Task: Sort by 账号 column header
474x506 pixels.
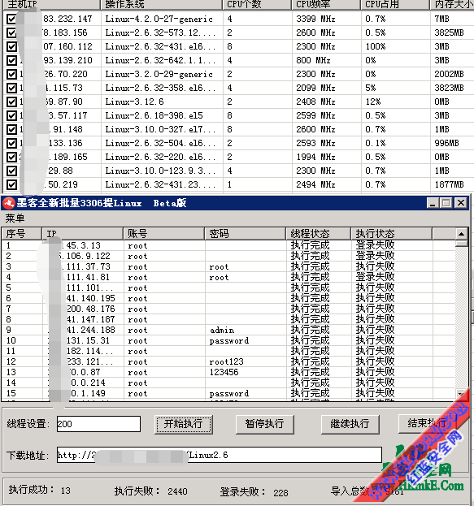Action: point(164,234)
